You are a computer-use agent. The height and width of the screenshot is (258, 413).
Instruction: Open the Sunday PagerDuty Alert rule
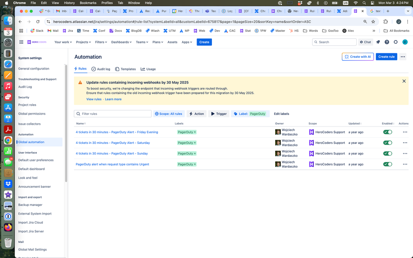112,153
